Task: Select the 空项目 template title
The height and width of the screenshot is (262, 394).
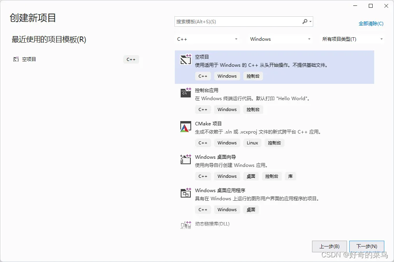Action: coord(202,57)
